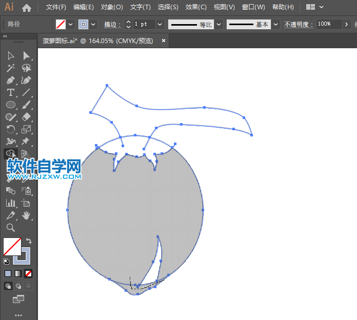Activate Draw Behind mode
The image size is (357, 320).
click(x=18, y=286)
